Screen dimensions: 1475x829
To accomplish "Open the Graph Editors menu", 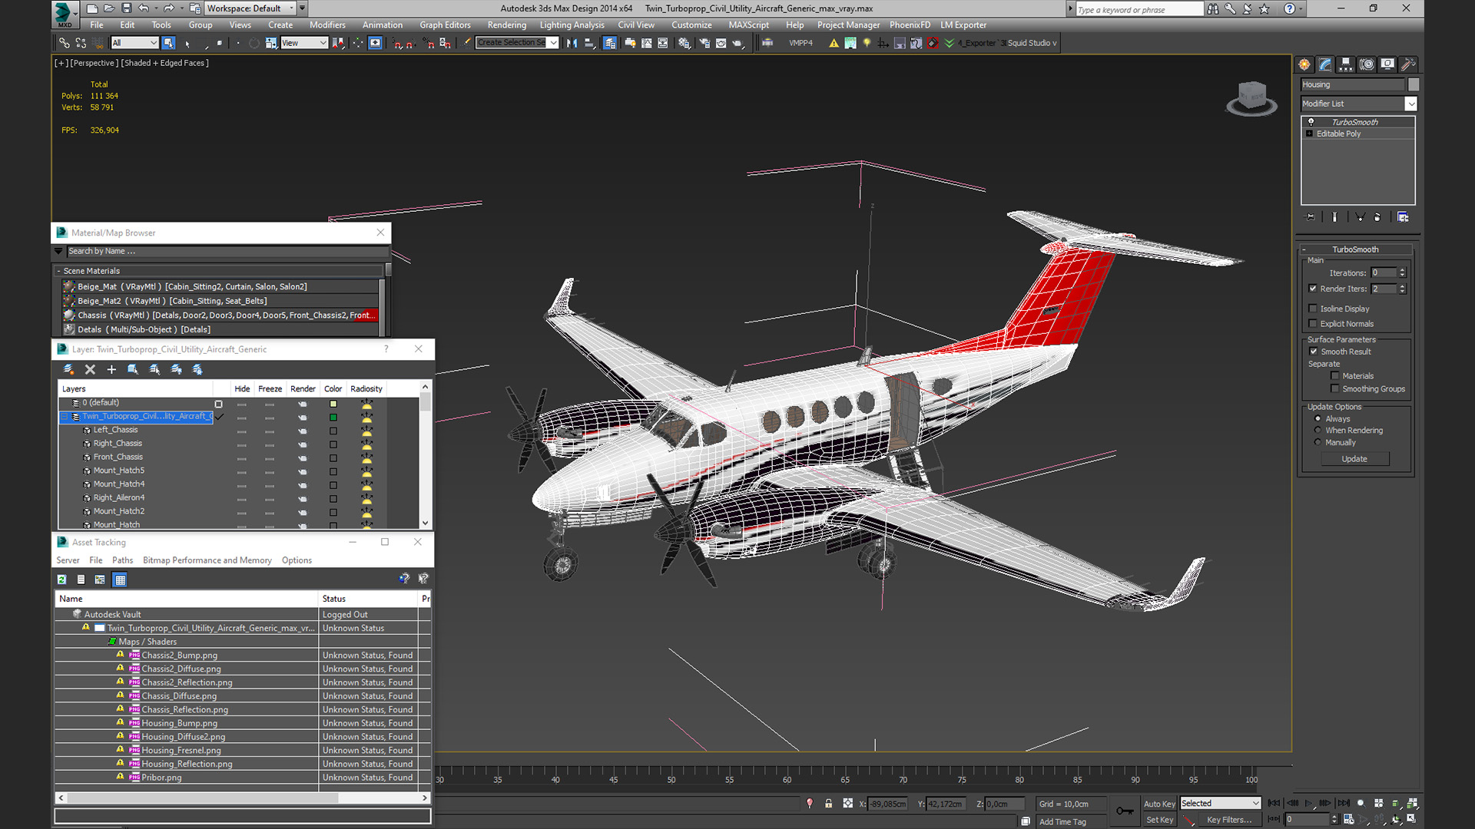I will [x=445, y=25].
